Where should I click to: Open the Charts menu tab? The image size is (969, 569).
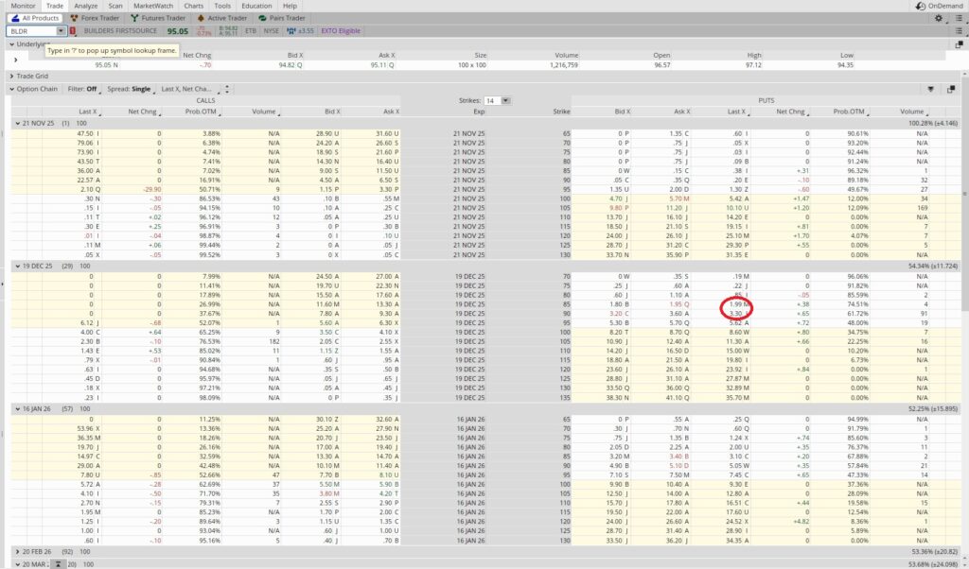[x=194, y=5]
